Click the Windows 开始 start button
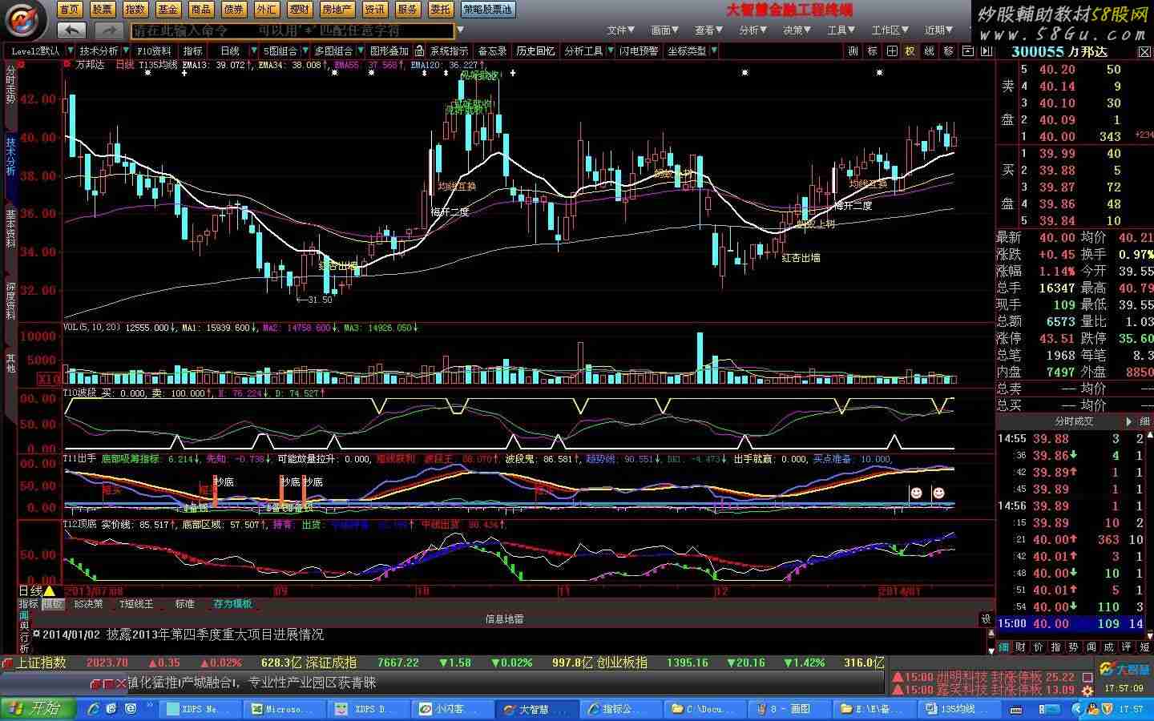Image resolution: width=1154 pixels, height=721 pixels. 38,708
